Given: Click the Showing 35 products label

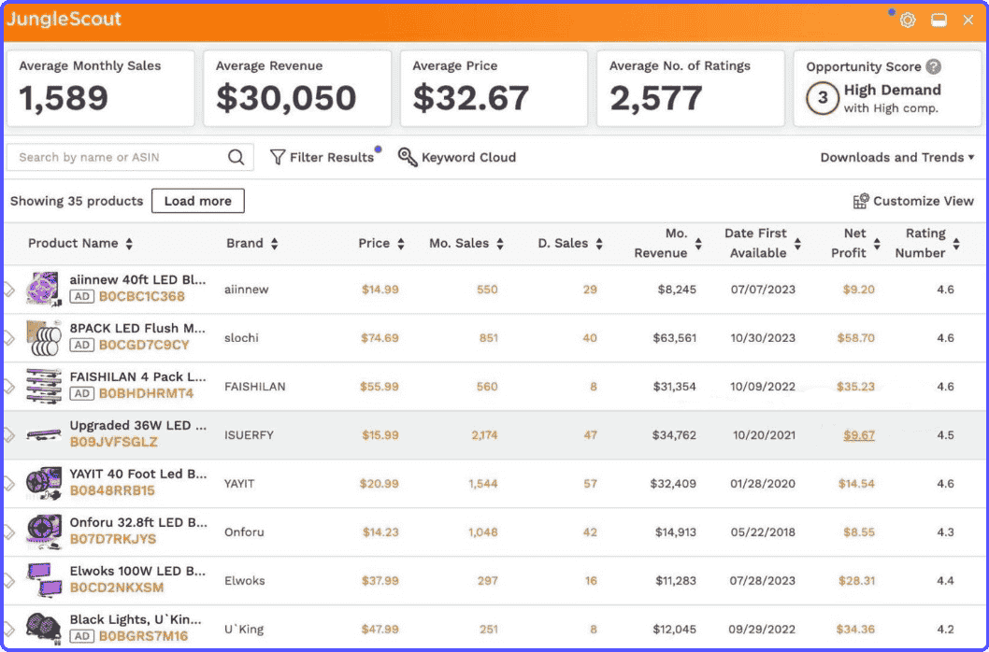Looking at the screenshot, I should [77, 201].
